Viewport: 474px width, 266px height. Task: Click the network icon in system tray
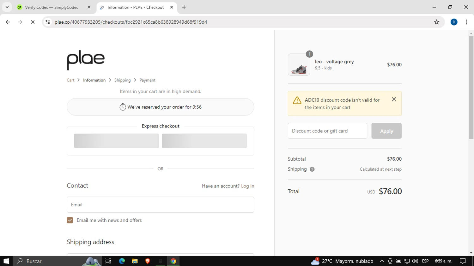[407, 261]
